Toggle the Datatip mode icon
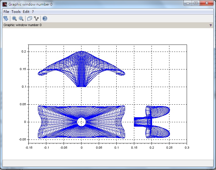The height and width of the screenshot is (170, 216). pos(30,18)
